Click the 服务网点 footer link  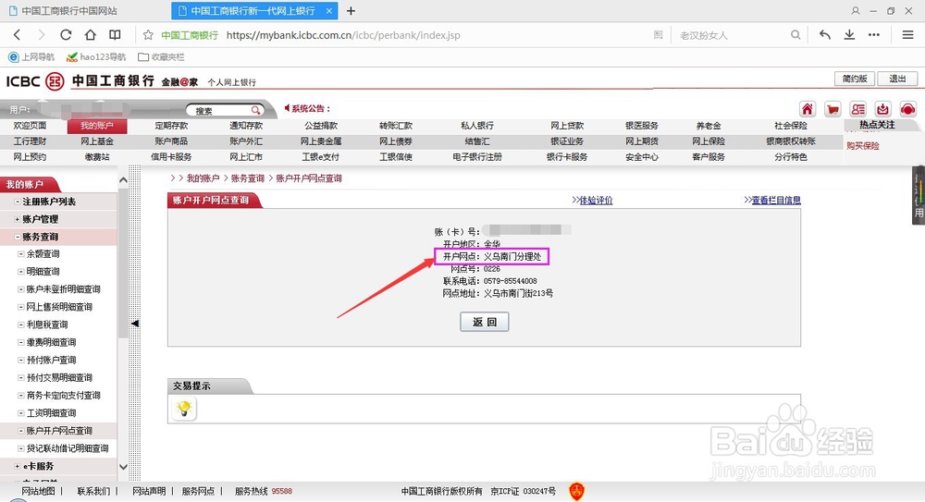[198, 492]
